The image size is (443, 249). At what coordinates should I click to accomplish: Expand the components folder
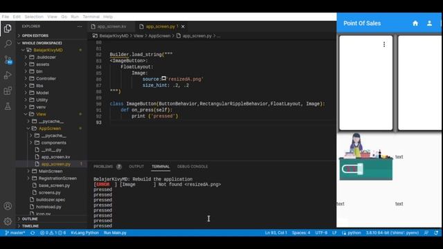click(x=51, y=142)
